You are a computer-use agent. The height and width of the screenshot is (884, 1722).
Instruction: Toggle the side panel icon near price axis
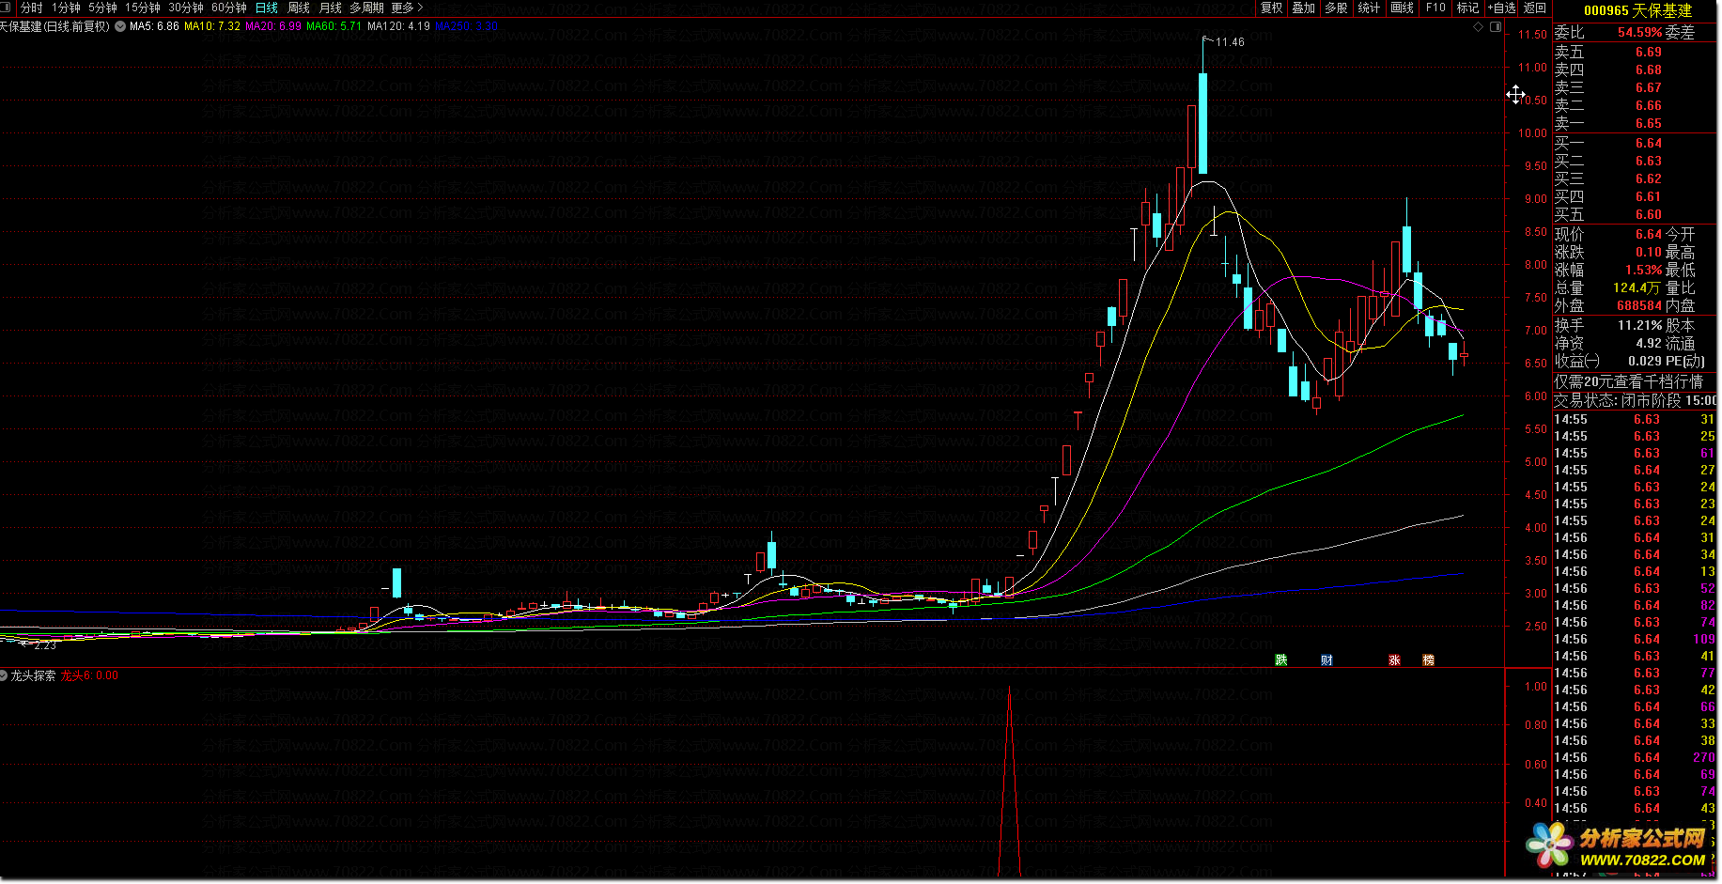click(x=1496, y=27)
